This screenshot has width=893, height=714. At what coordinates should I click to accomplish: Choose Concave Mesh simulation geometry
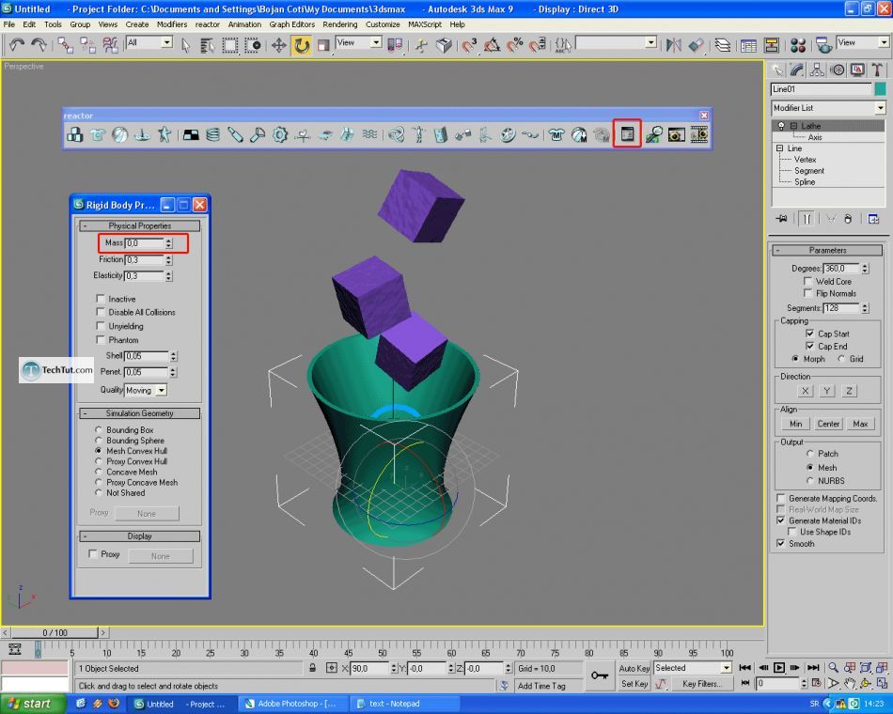99,472
